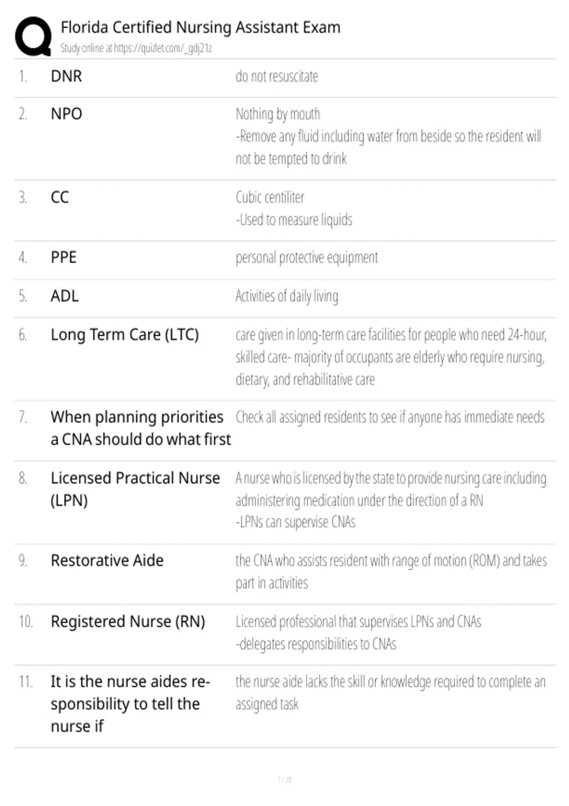Click the definition 'do not resuscitate'
Viewport: 569px width, 806px height.
(277, 76)
